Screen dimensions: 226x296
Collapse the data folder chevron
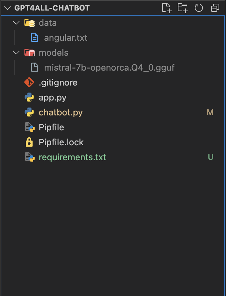[x=16, y=23]
